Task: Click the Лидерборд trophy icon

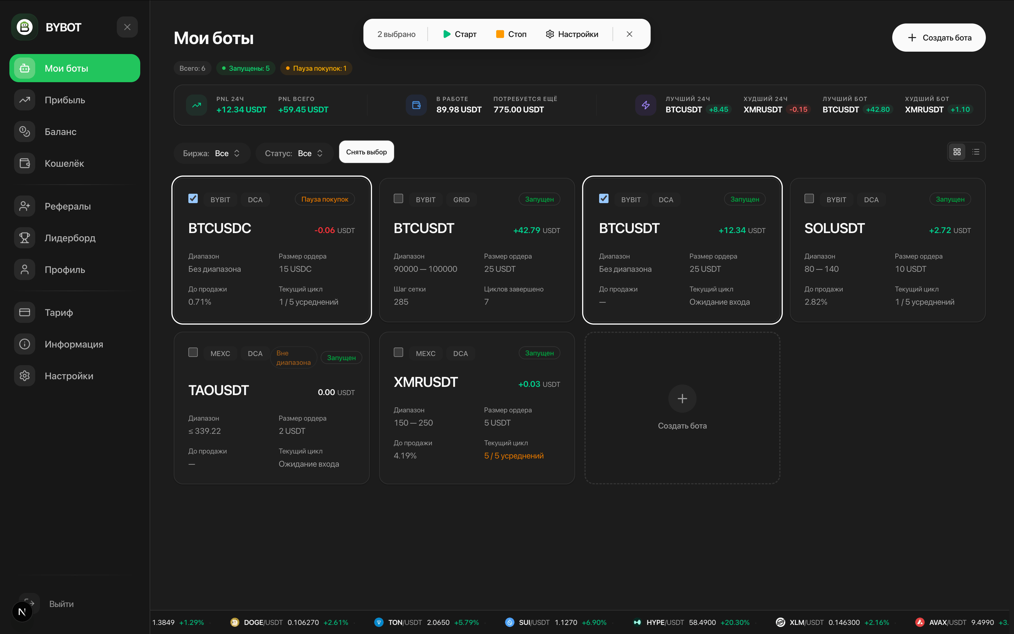Action: point(25,238)
